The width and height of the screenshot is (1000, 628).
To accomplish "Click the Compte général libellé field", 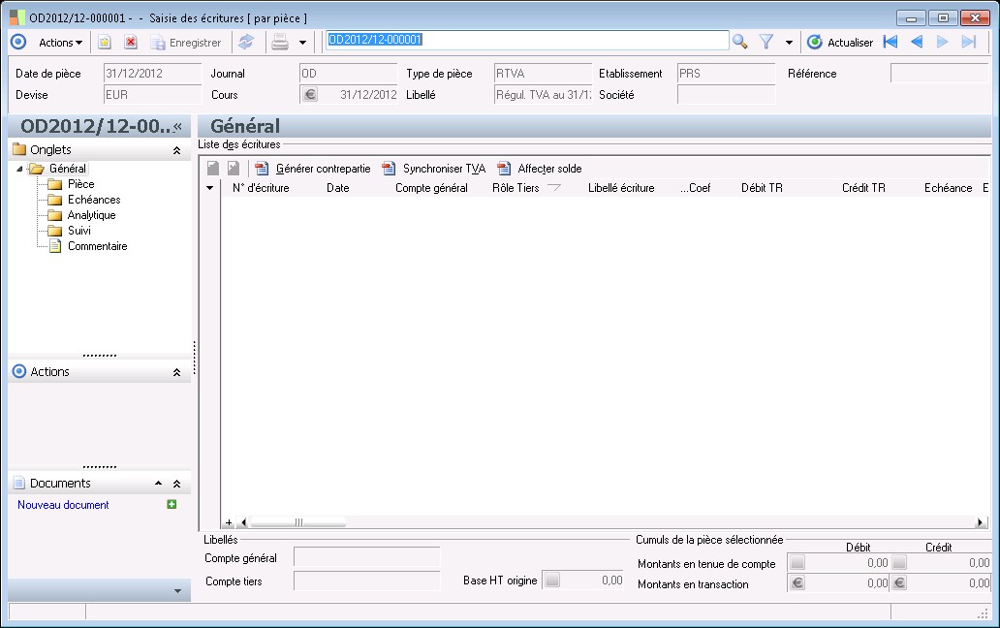I will coord(366,557).
